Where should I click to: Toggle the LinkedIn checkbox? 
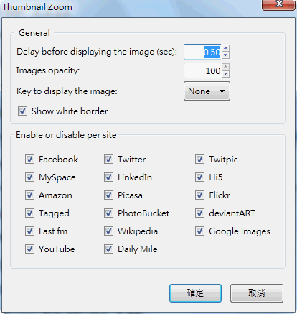pyautogui.click(x=108, y=177)
